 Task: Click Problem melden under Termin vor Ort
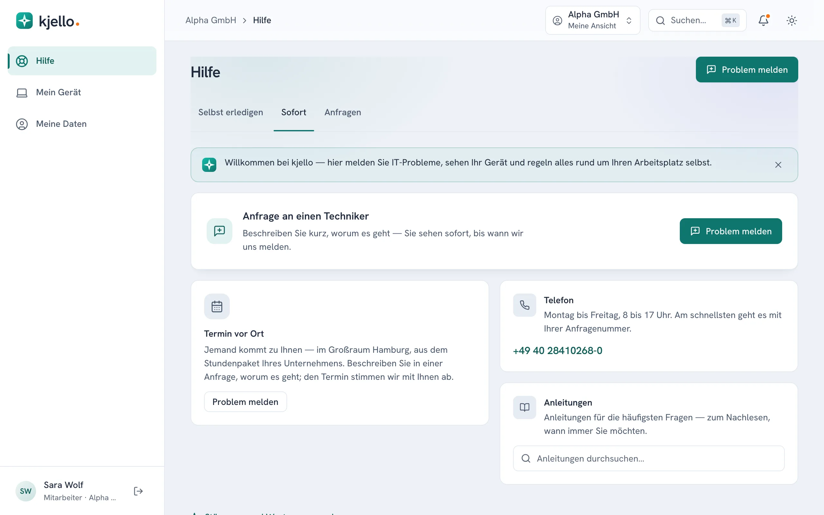245,402
